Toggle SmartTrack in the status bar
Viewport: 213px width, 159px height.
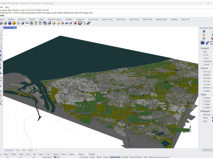pyautogui.click(x=115, y=157)
